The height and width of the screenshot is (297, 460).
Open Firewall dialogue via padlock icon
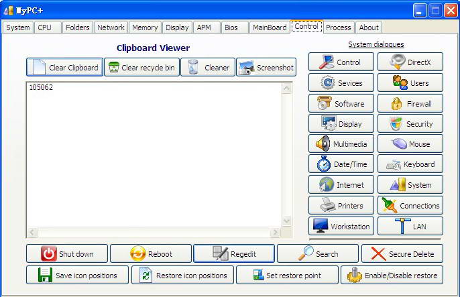[396, 103]
